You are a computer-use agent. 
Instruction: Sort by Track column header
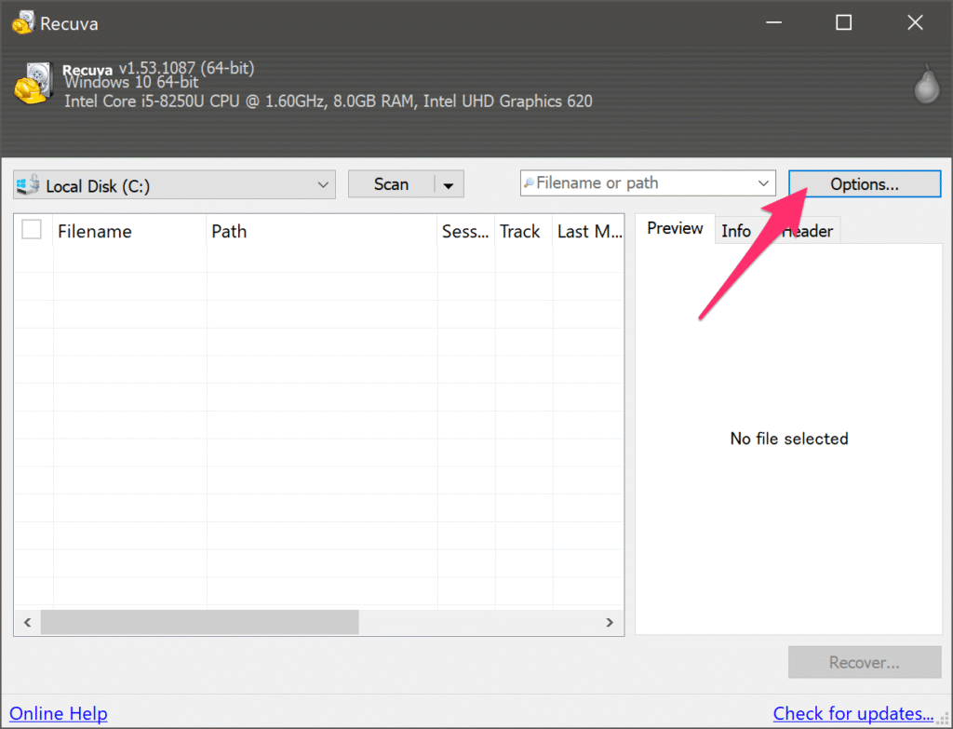pos(523,231)
